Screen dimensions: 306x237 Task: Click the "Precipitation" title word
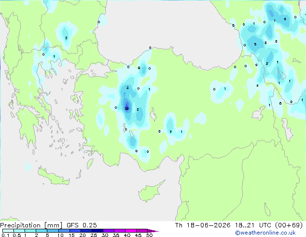tap(20, 225)
